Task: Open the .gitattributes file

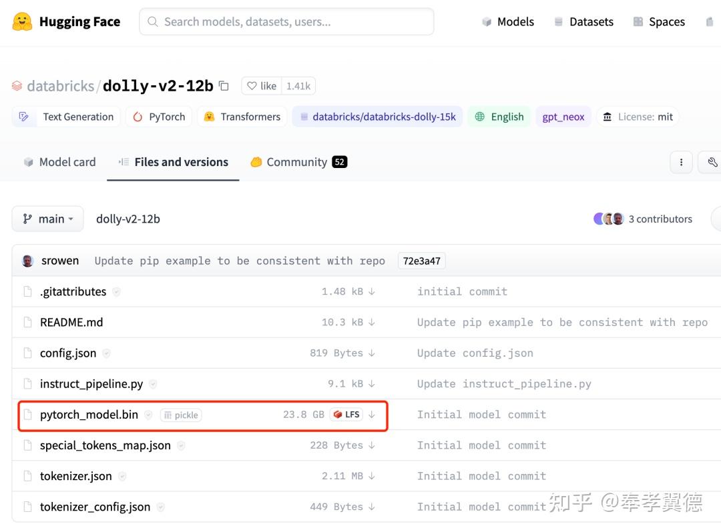Action: tap(73, 291)
